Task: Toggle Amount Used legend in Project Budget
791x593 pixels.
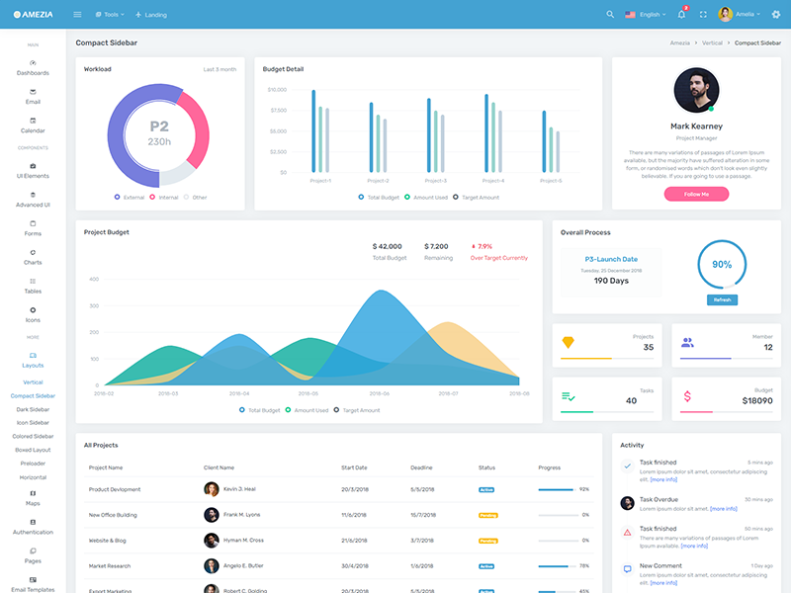Action: 307,410
